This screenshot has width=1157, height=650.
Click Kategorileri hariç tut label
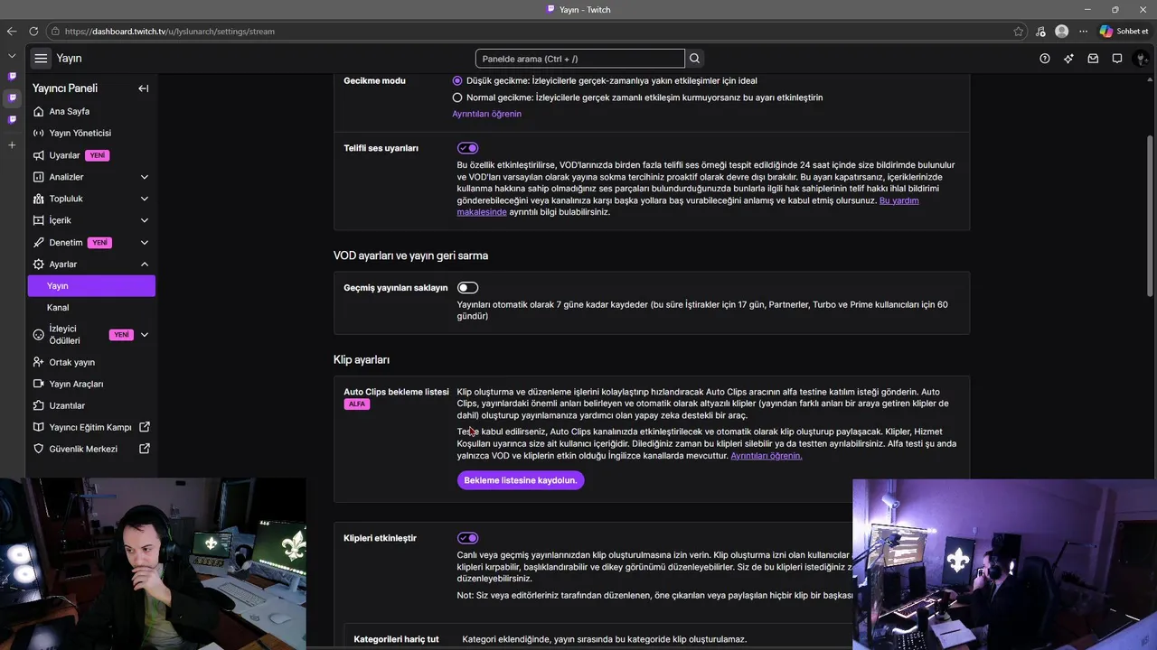coord(396,639)
